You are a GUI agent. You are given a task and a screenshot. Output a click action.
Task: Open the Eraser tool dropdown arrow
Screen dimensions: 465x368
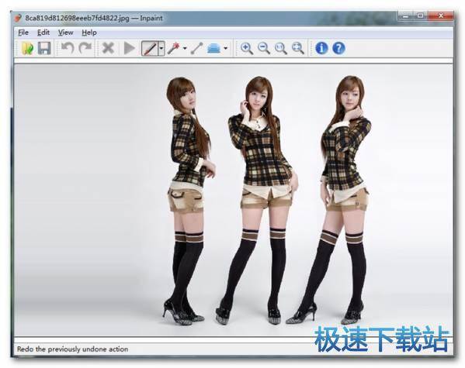point(225,48)
